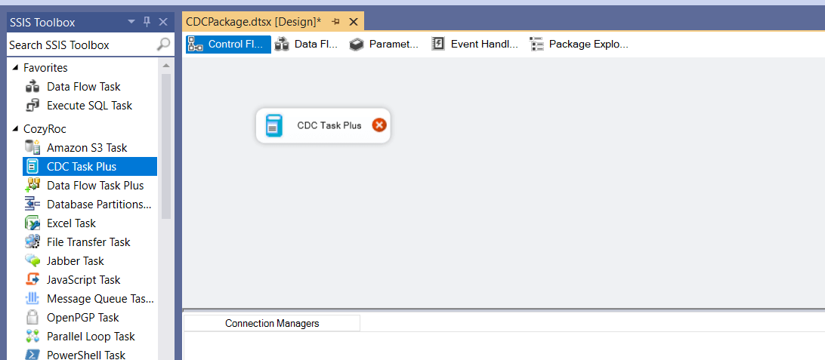
Task: Click the OpenPGP Task lock icon
Action: click(32, 318)
